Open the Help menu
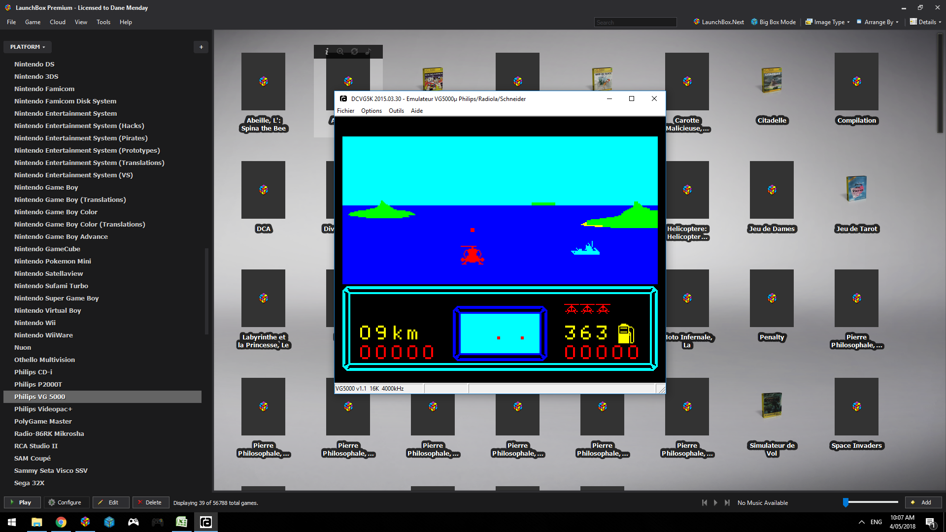Image resolution: width=946 pixels, height=532 pixels. 126,22
